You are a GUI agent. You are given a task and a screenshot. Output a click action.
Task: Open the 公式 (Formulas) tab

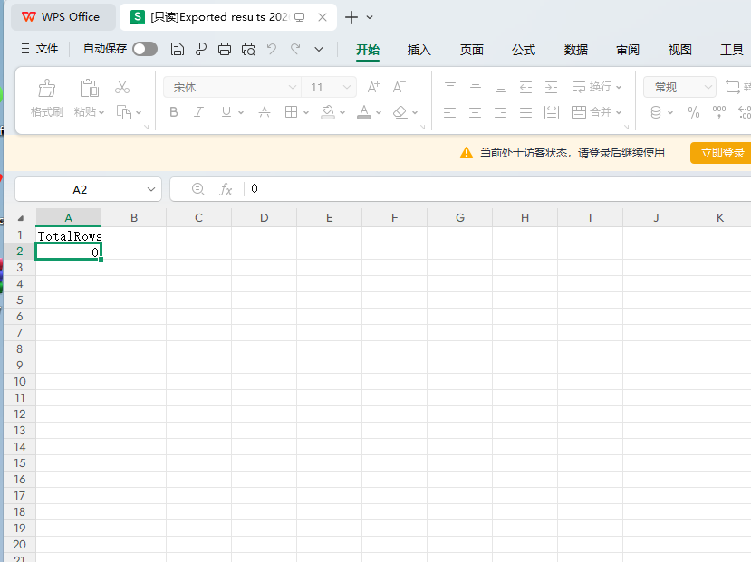point(524,50)
